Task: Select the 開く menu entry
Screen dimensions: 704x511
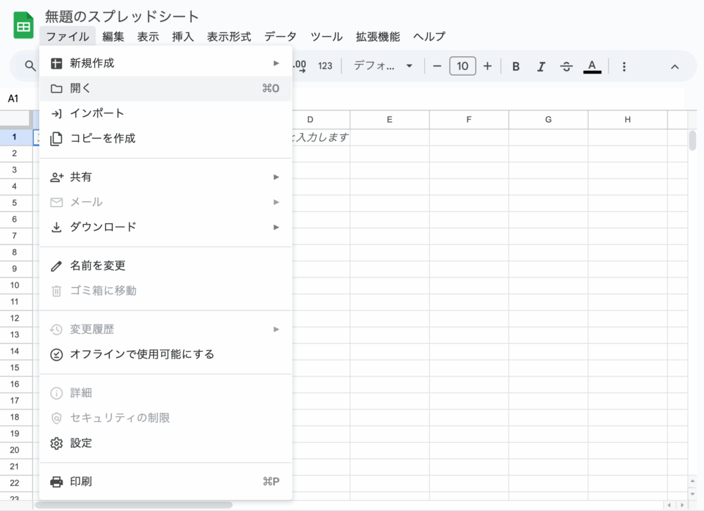Action: 103,88
